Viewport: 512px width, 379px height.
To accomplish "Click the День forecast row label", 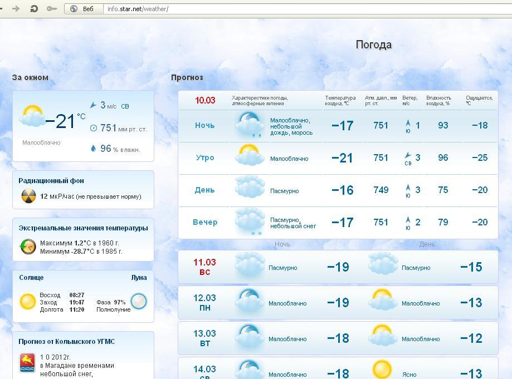I will 204,190.
